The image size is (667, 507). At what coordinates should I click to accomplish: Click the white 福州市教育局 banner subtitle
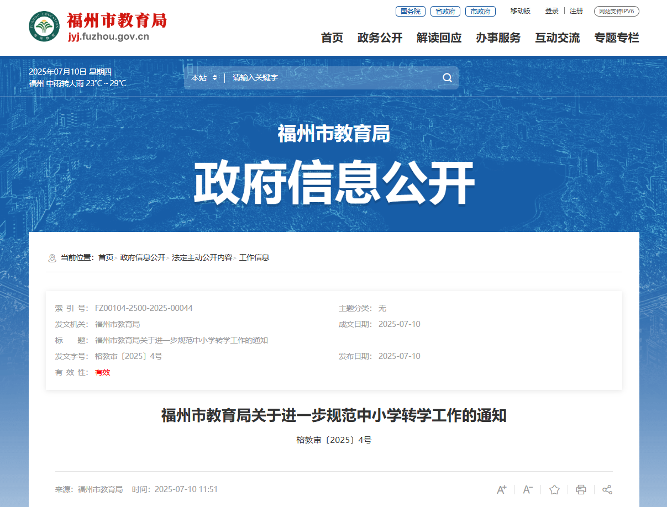[334, 134]
